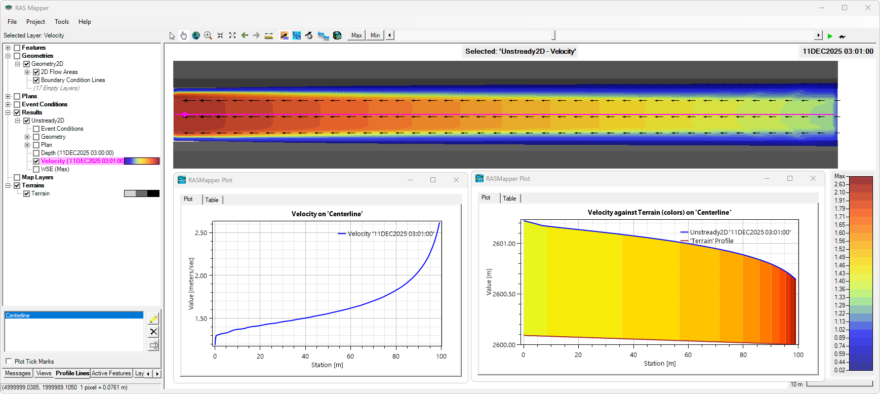Click the Max profile button

pyautogui.click(x=356, y=35)
